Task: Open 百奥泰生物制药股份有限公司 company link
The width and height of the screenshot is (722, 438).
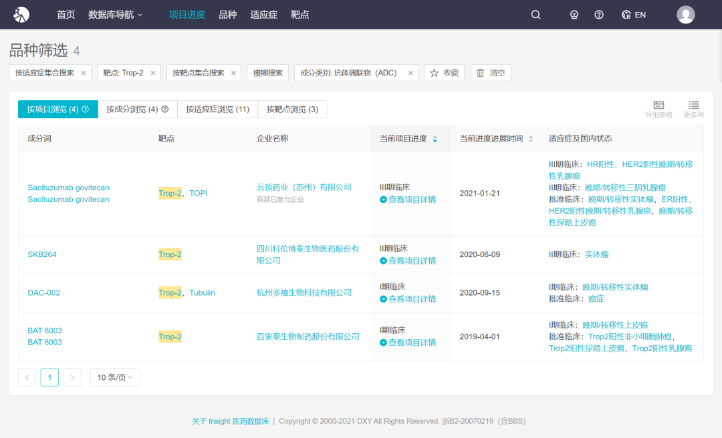Action: [x=308, y=337]
